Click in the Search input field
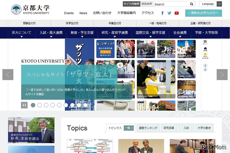Image resolution: width=230 pixels, height=153 pixels. [x=171, y=4]
